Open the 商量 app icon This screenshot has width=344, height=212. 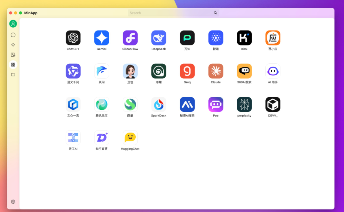click(130, 104)
